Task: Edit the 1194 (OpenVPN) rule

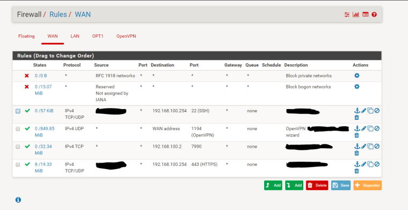Action: pyautogui.click(x=363, y=128)
